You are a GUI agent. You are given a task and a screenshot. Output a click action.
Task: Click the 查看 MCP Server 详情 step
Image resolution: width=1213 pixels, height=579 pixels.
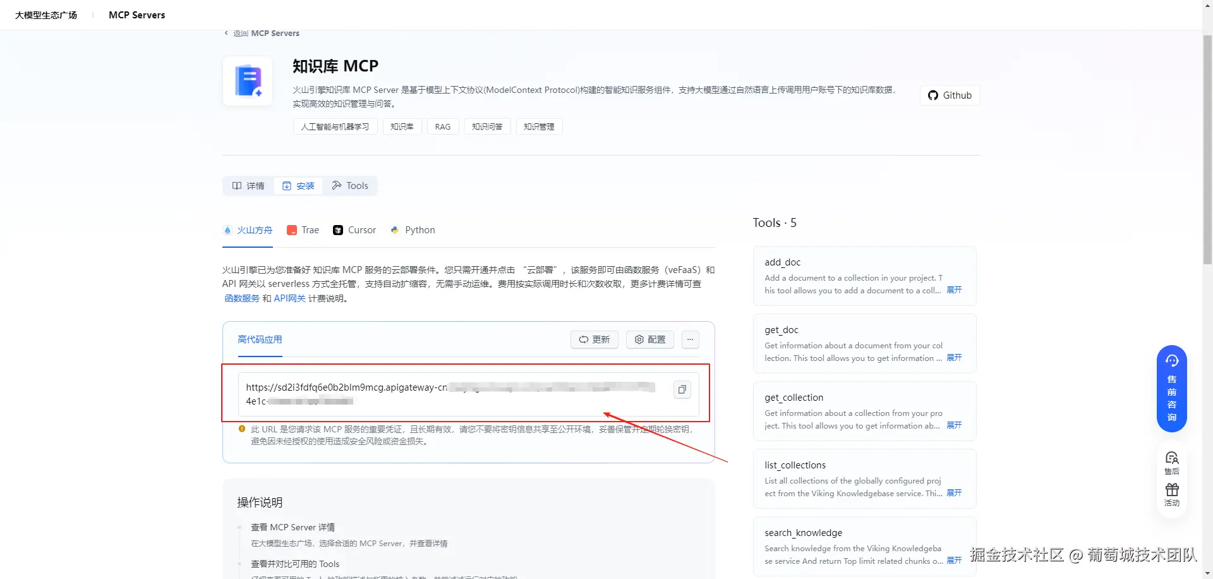point(293,527)
